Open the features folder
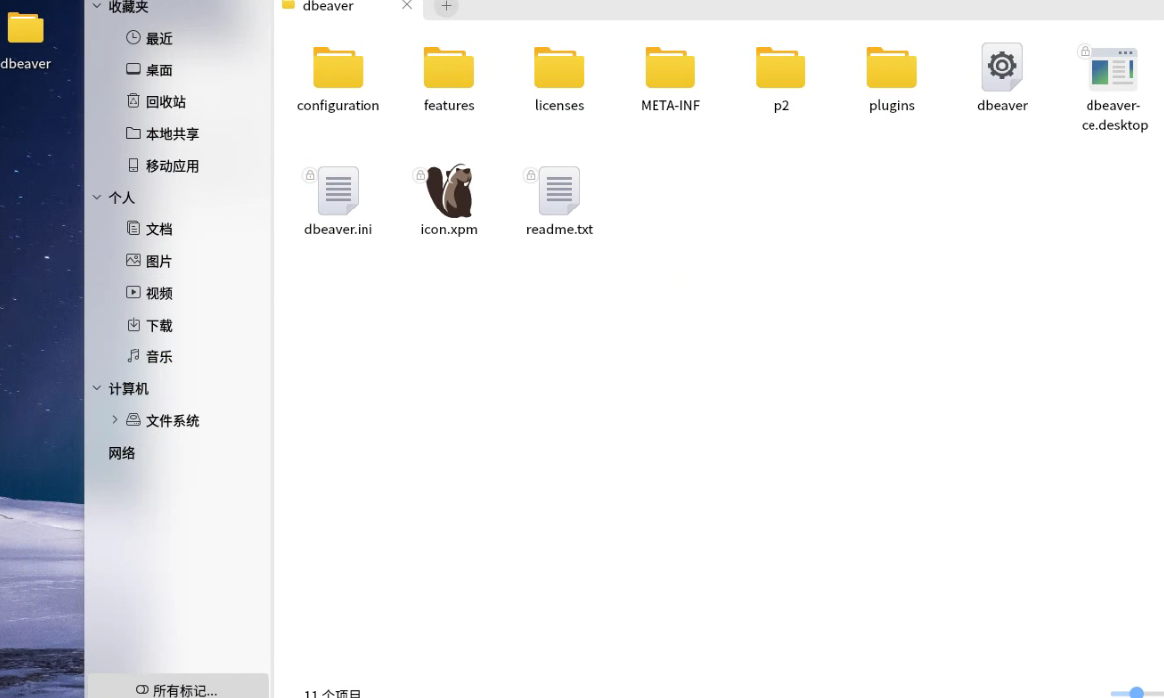This screenshot has height=698, width=1164. point(448,68)
